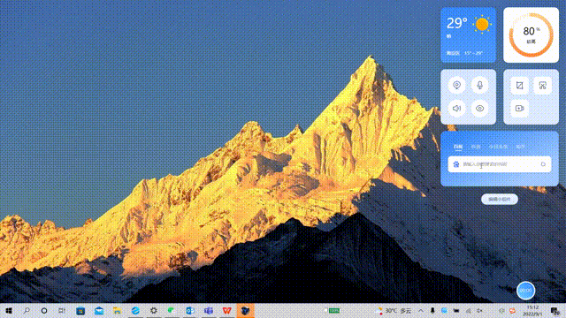Toggle the speaker volume widget button
This screenshot has height=318, width=566.
tap(456, 108)
